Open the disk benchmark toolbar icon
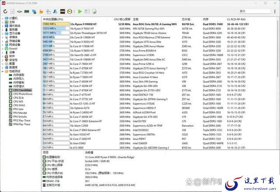 (19, 12)
